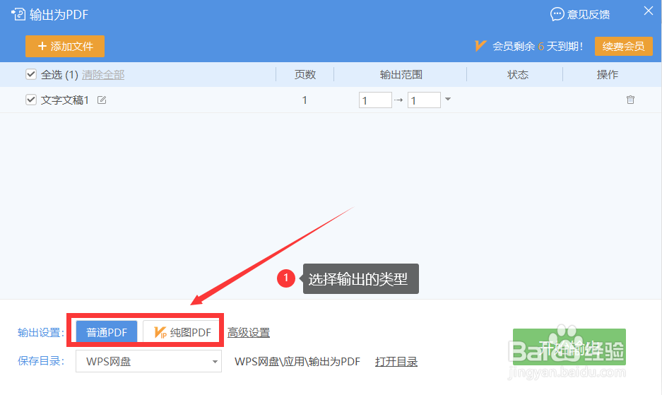Click the start page input field

[375, 100]
